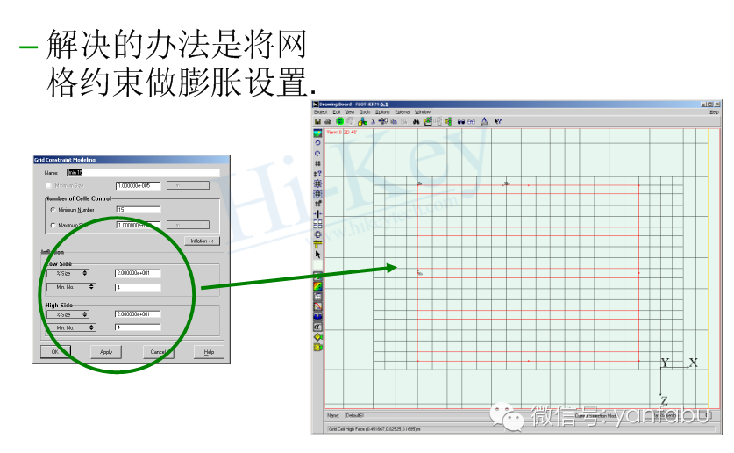This screenshot has width=734, height=453.
Task: Click the Apply button
Action: click(x=106, y=352)
